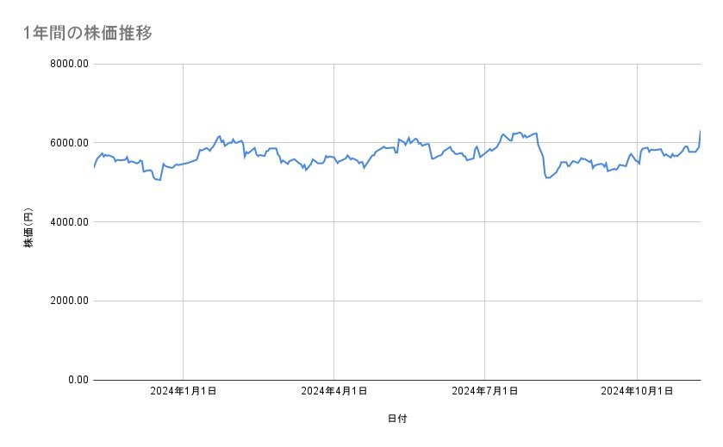Click the leftmost starting point of the blue line
The width and height of the screenshot is (723, 447).
pyautogui.click(x=93, y=166)
